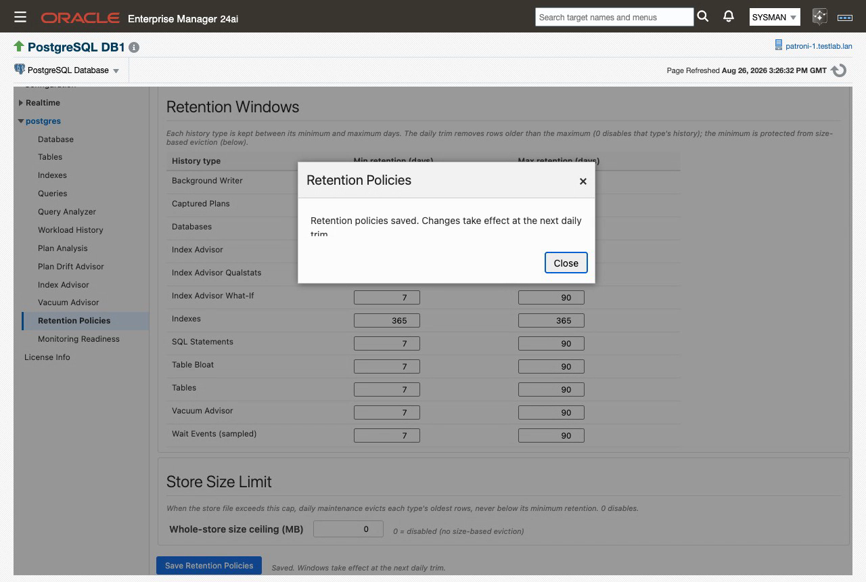
Task: Click Index Advisor What-If max retention field
Action: tap(551, 297)
